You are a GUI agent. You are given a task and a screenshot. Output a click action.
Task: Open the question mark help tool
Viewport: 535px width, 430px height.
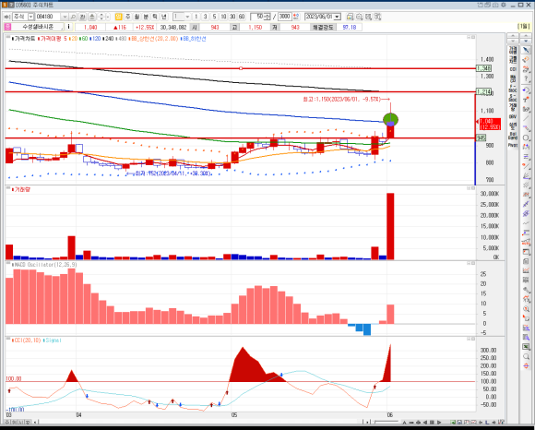[x=526, y=79]
